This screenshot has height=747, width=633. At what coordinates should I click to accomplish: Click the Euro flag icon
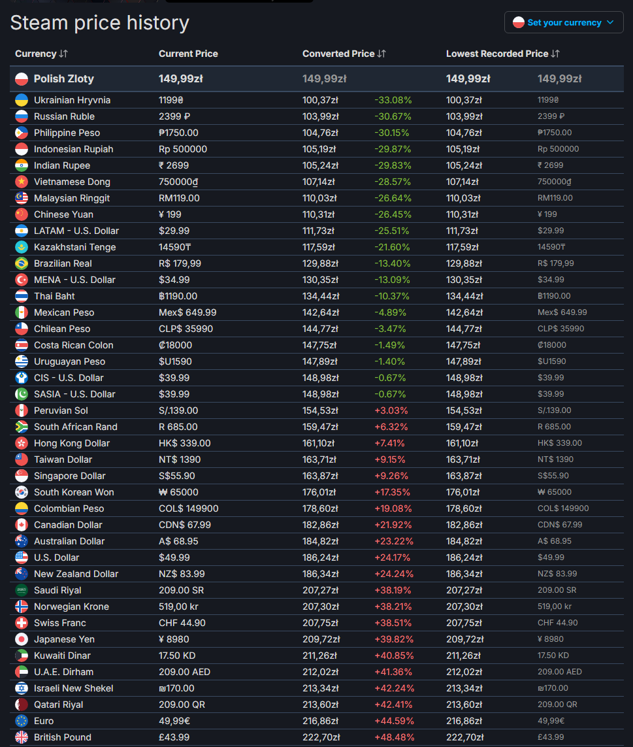22,721
